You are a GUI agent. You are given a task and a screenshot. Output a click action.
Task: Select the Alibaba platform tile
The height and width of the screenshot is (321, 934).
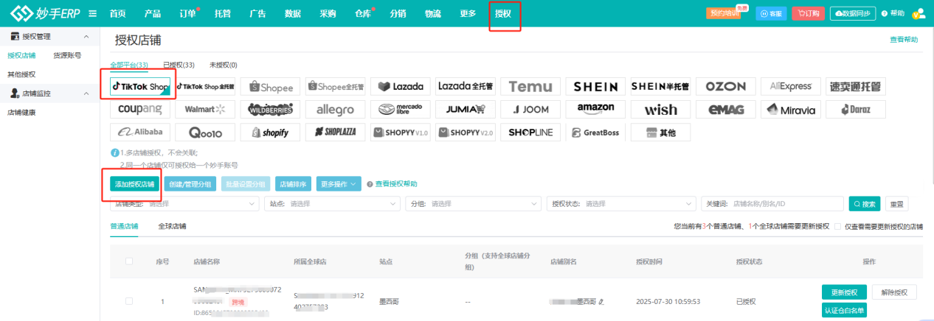140,133
